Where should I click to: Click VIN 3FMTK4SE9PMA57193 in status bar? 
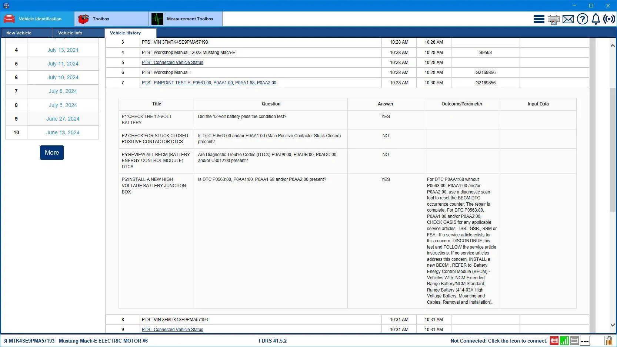[29, 341]
